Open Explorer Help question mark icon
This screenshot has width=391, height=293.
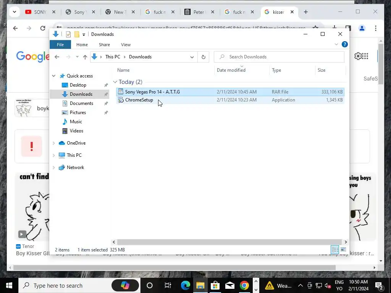(345, 44)
